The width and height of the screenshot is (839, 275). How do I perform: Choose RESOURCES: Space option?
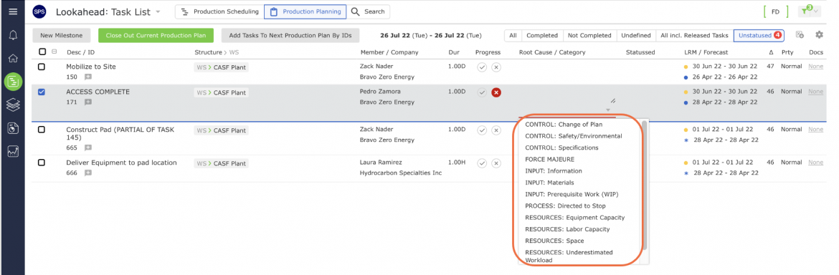click(554, 241)
